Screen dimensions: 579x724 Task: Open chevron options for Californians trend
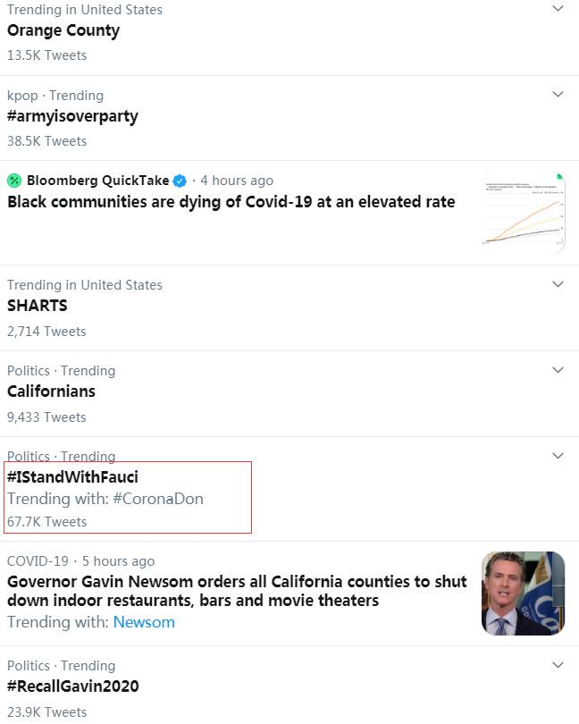coord(558,370)
